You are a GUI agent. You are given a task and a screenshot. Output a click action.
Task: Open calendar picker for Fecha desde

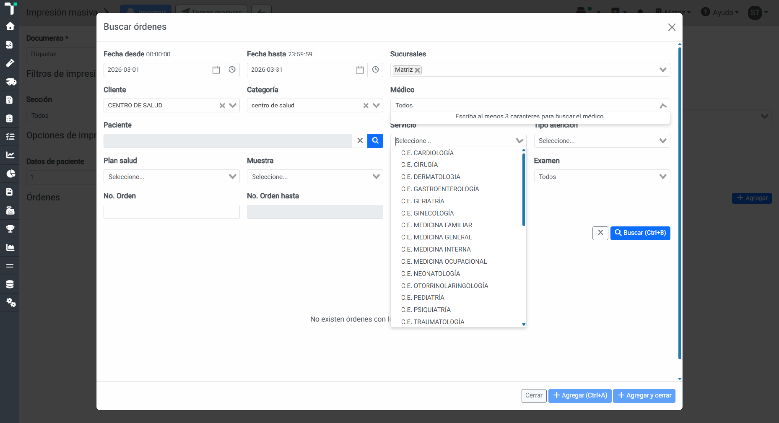click(x=216, y=70)
